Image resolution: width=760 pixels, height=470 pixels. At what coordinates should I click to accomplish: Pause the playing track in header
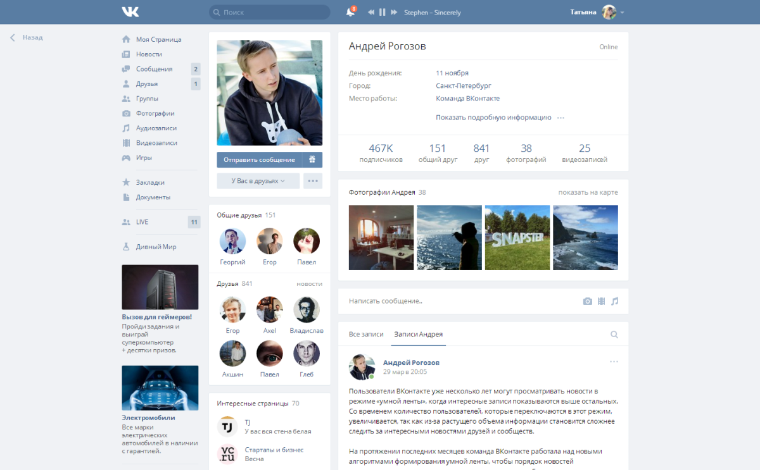[x=382, y=12]
